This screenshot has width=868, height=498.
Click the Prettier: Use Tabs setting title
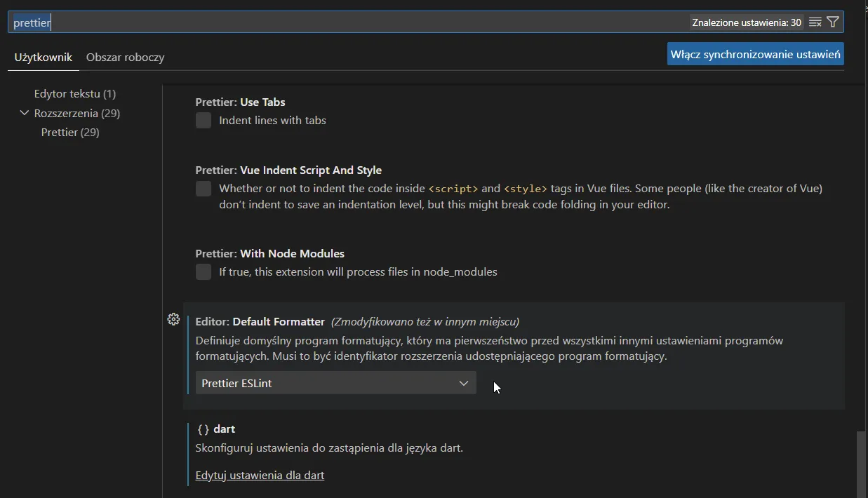tap(240, 102)
